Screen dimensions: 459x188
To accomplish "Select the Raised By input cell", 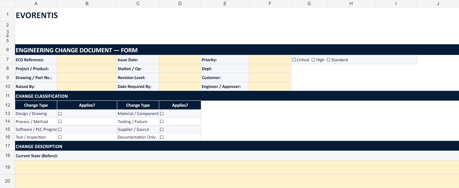I will tap(87, 87).
